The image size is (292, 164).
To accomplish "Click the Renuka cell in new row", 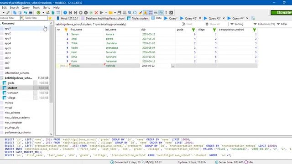I will point(87,66).
